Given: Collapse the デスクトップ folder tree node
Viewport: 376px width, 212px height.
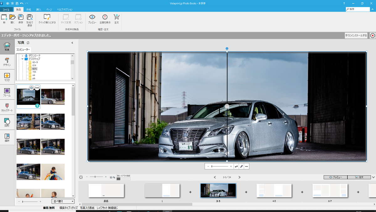Looking at the screenshot, I should [22, 59].
